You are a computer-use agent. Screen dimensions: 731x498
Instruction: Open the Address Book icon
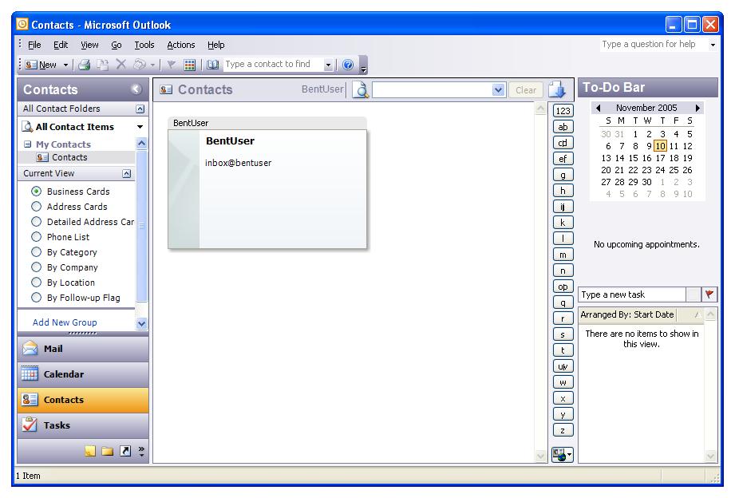(x=212, y=65)
